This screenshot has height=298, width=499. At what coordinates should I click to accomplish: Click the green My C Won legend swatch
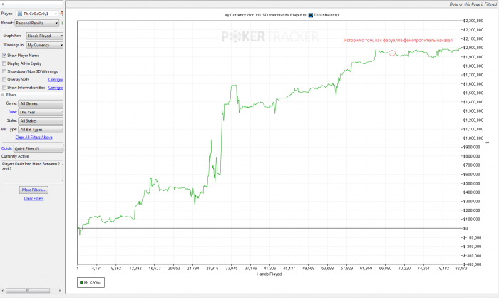(81, 282)
